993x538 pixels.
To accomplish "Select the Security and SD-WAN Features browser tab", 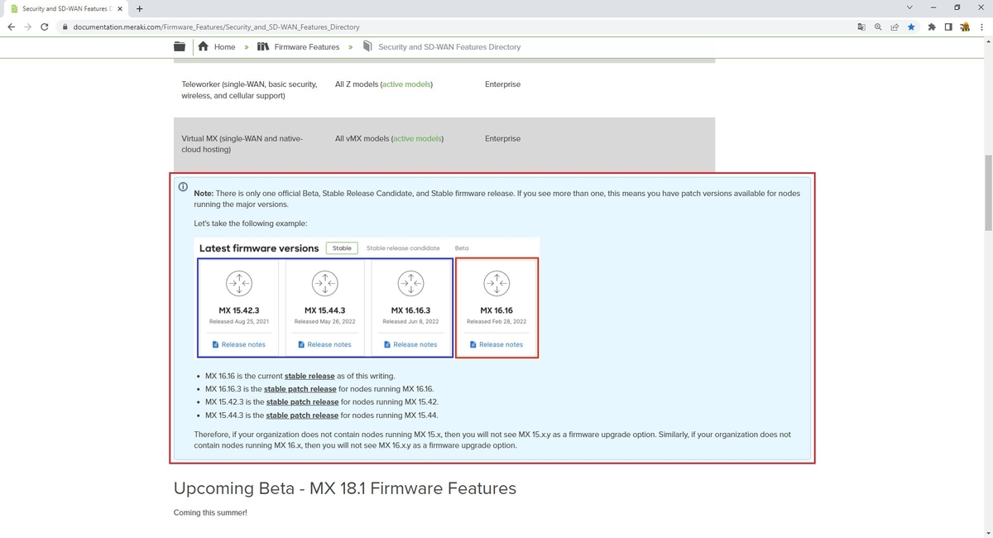I will (65, 8).
